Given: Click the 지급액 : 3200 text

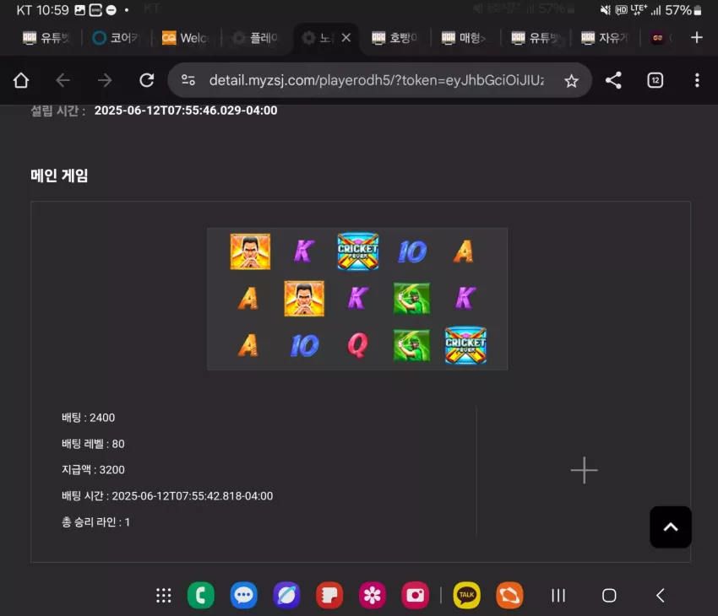Looking at the screenshot, I should pyautogui.click(x=93, y=470).
